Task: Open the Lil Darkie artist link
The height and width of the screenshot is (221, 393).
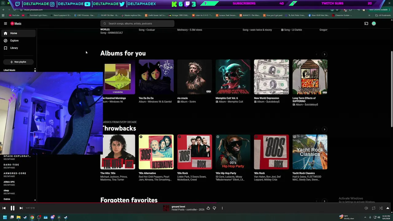Action: tap(298, 30)
